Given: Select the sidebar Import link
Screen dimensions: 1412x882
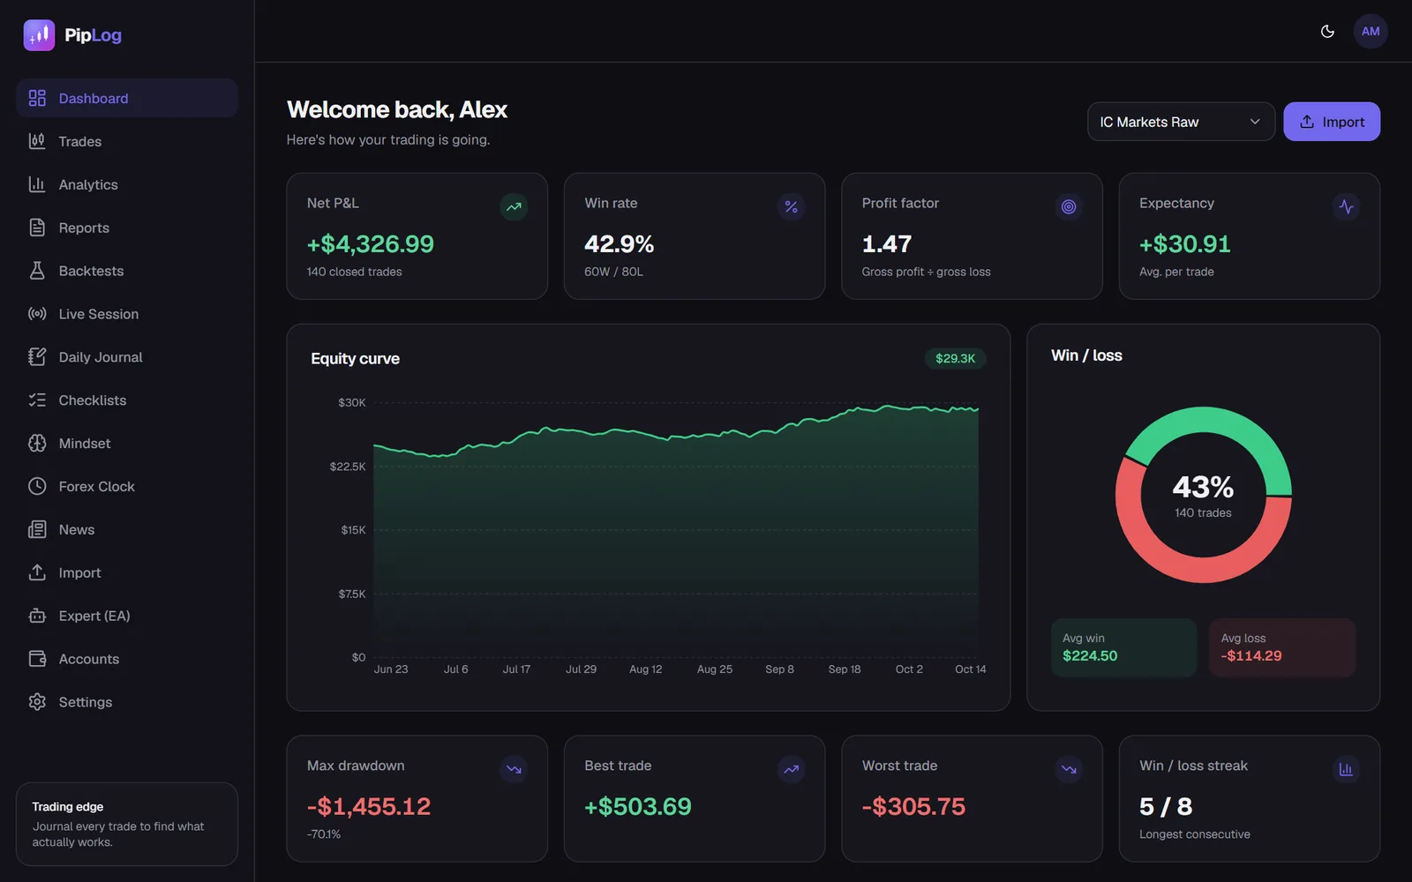Looking at the screenshot, I should coord(127,572).
